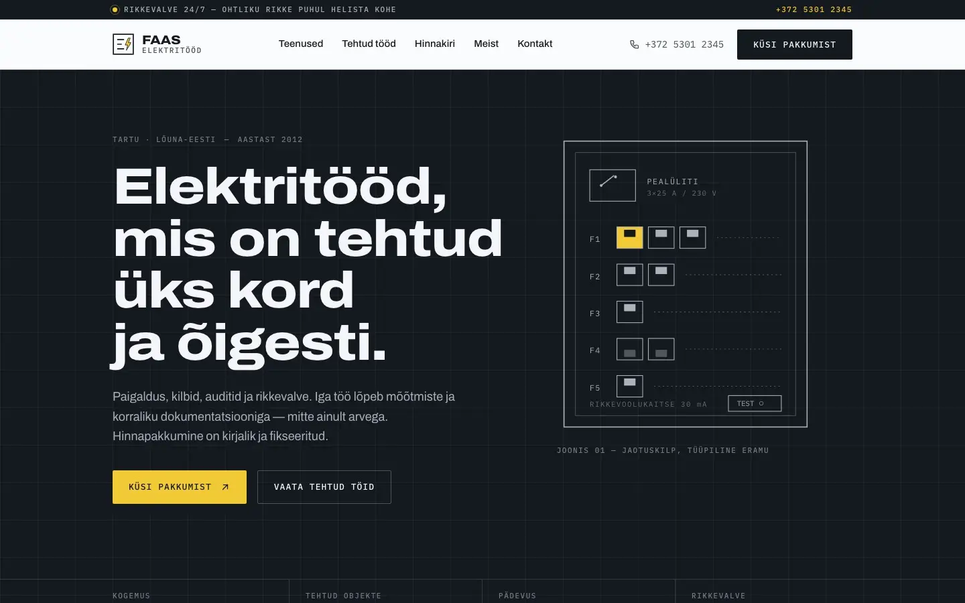Click the Vaata tehtud töid button
The width and height of the screenshot is (965, 603).
click(x=324, y=487)
